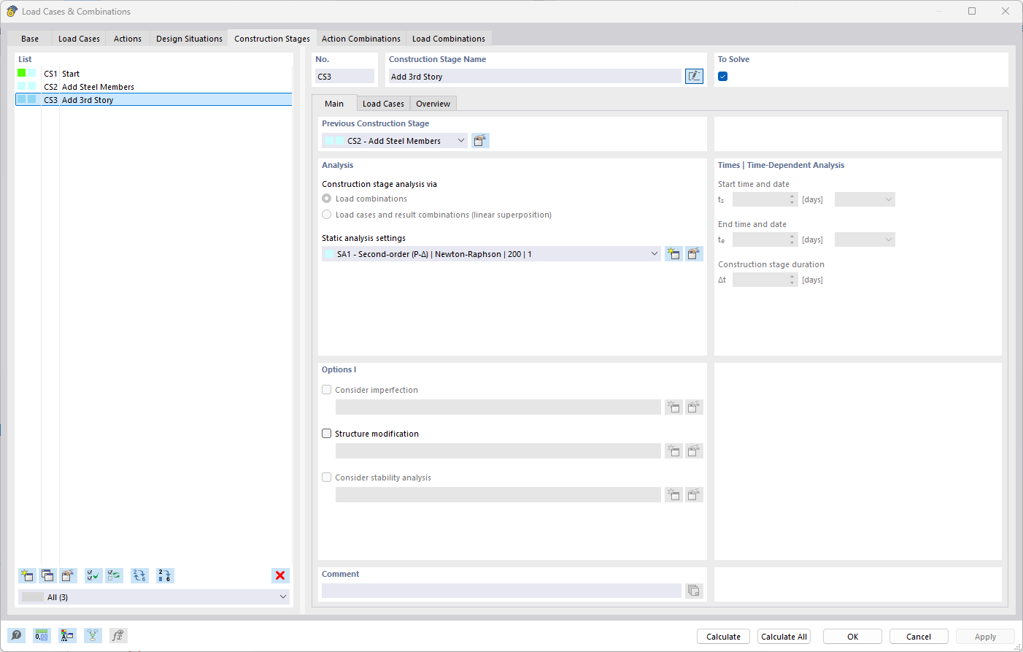The height and width of the screenshot is (652, 1023).
Task: Enable the Structure modification checkbox
Action: (327, 434)
